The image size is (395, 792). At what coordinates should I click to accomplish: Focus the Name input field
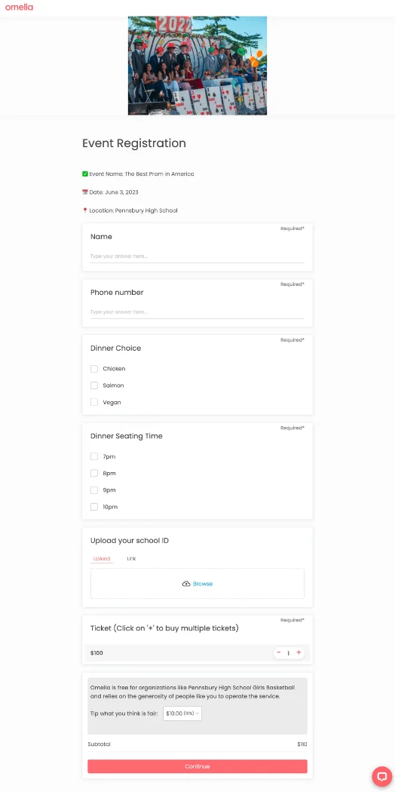click(197, 256)
